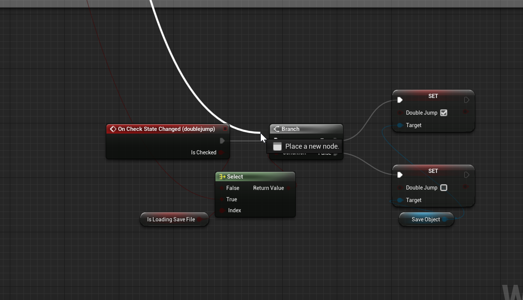Click the Double Jump input pin on lower SET

[x=400, y=188]
